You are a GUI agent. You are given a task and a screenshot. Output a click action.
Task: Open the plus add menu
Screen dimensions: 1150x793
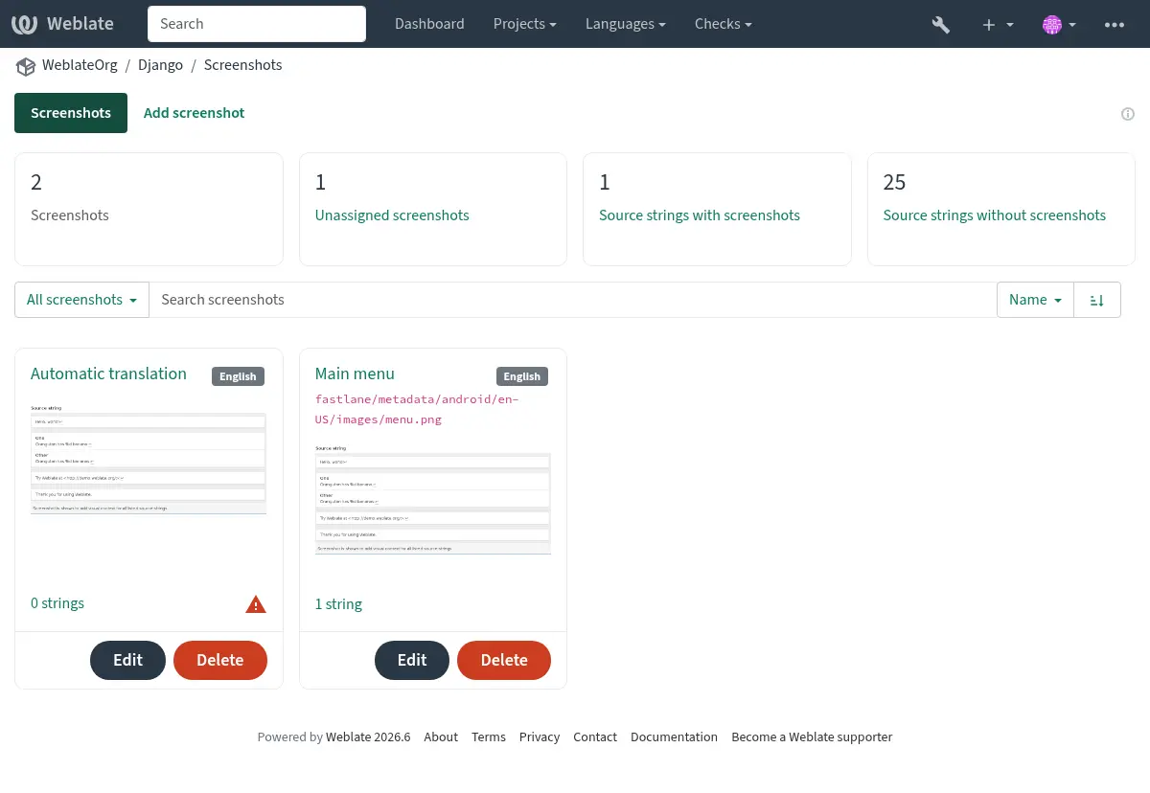(998, 25)
